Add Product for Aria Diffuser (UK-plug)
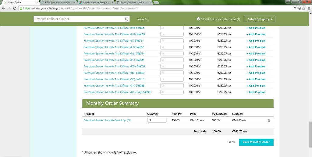Viewport: 312px width, 157px height. pyautogui.click(x=256, y=92)
